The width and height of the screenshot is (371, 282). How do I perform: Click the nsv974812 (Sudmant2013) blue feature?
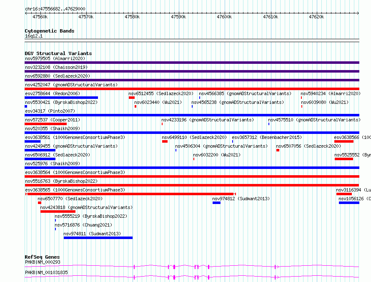(x=216, y=203)
